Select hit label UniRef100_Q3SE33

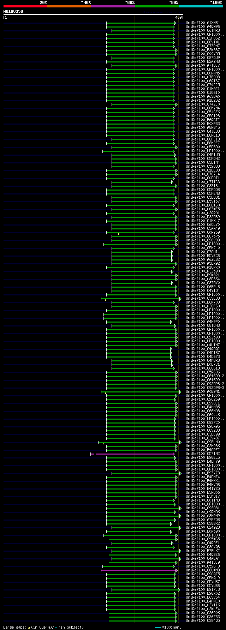click(x=203, y=299)
